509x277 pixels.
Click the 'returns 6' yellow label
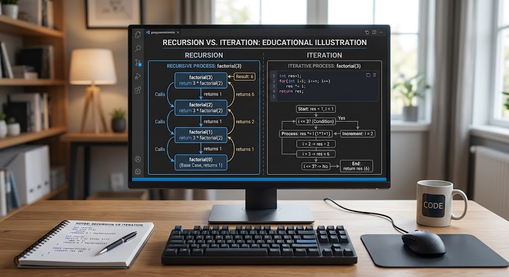pyautogui.click(x=245, y=95)
